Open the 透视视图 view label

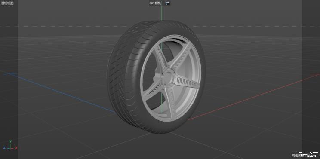(x=7, y=3)
